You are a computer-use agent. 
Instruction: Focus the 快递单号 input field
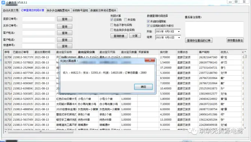[39, 46]
